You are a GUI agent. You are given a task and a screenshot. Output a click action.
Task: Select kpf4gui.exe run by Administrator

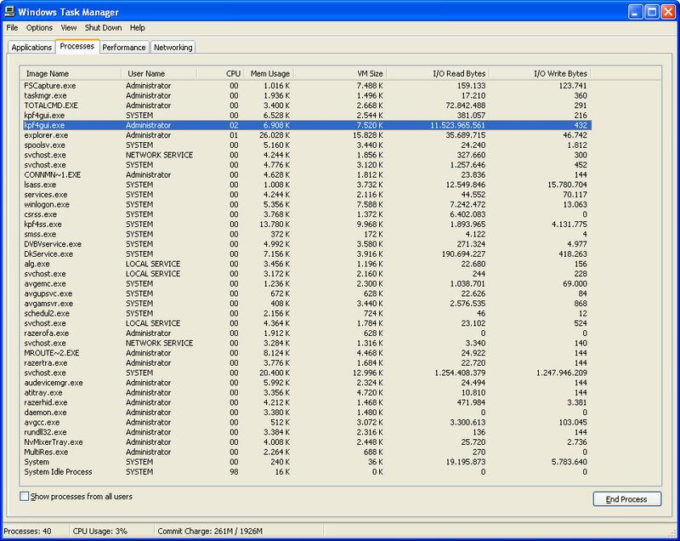coord(307,125)
